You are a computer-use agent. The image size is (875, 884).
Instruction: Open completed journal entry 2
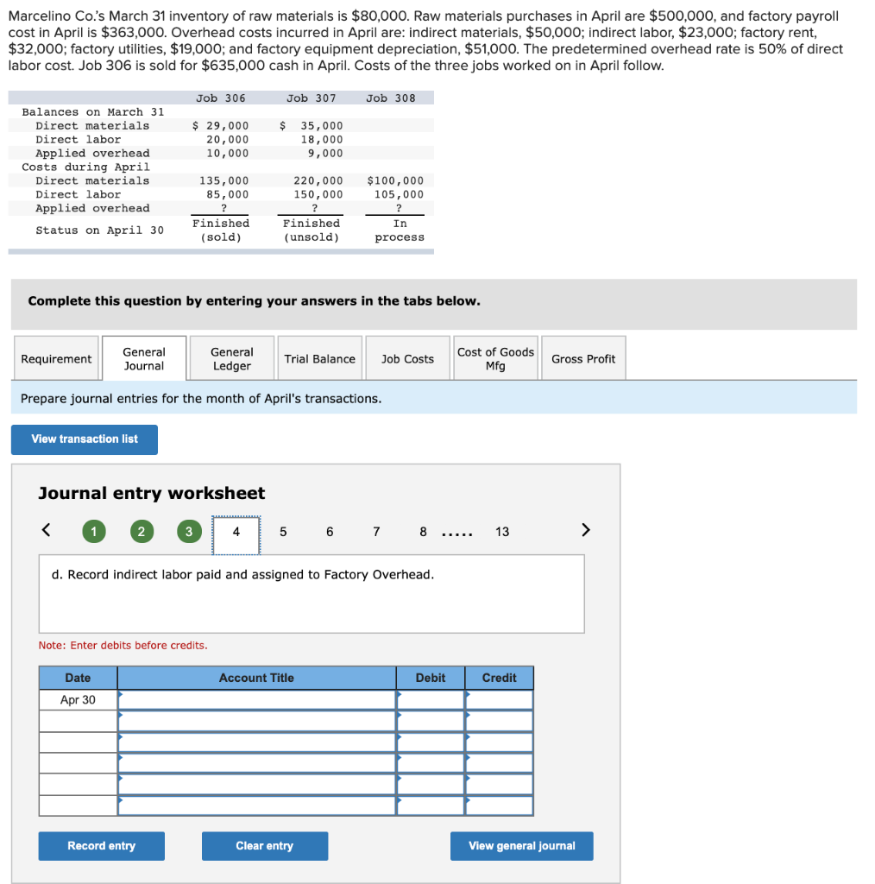(142, 532)
